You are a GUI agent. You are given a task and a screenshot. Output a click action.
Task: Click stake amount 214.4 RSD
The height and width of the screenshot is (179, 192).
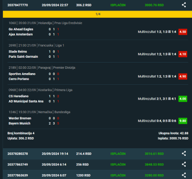[84, 153]
